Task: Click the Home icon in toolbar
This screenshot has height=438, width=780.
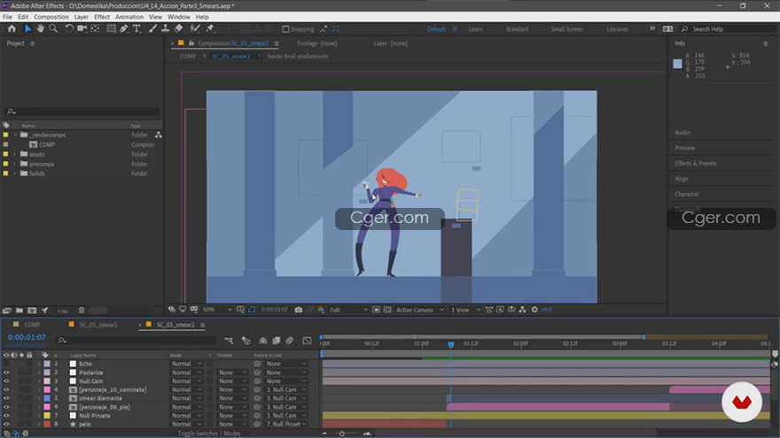Action: [x=12, y=29]
